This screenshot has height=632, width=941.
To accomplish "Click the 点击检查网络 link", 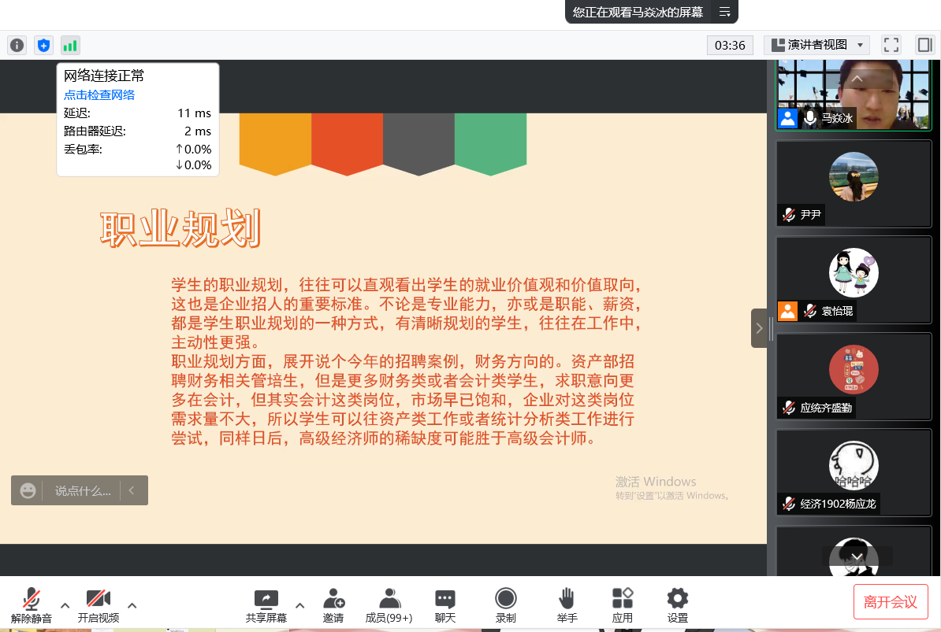I will 99,95.
